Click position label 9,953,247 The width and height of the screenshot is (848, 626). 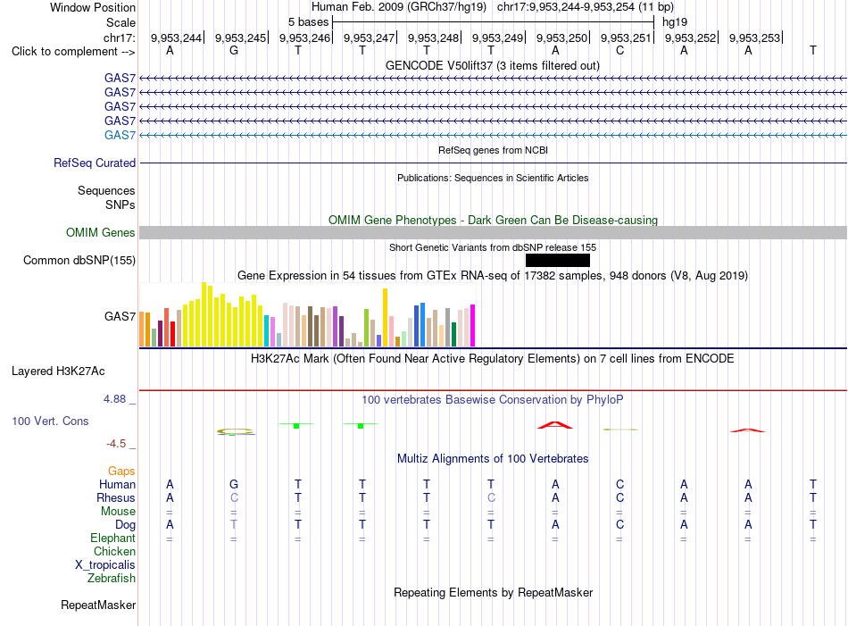coord(370,38)
